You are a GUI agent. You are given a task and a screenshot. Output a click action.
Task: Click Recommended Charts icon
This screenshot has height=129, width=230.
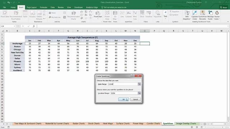(73, 15)
